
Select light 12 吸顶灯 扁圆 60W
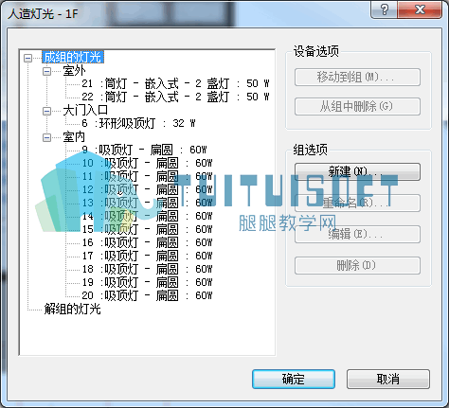click(x=147, y=189)
